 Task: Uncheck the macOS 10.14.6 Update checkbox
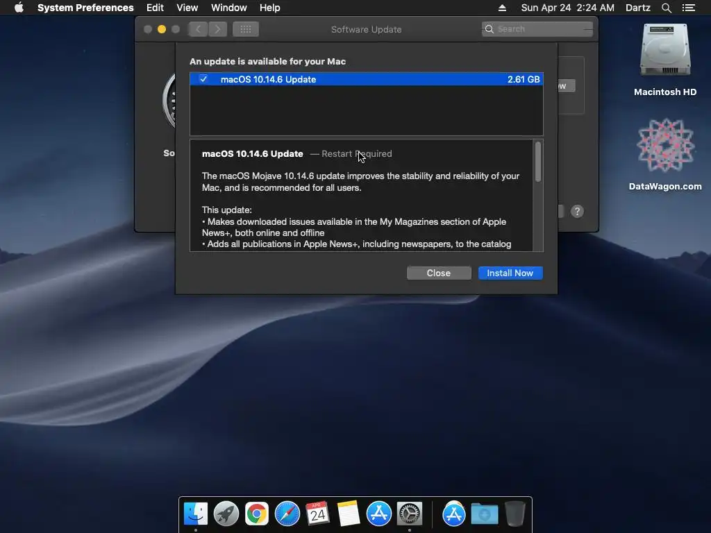tap(203, 79)
